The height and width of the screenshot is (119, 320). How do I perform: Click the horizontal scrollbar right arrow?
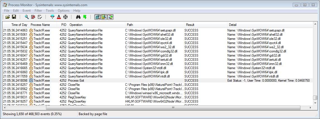coord(311,108)
